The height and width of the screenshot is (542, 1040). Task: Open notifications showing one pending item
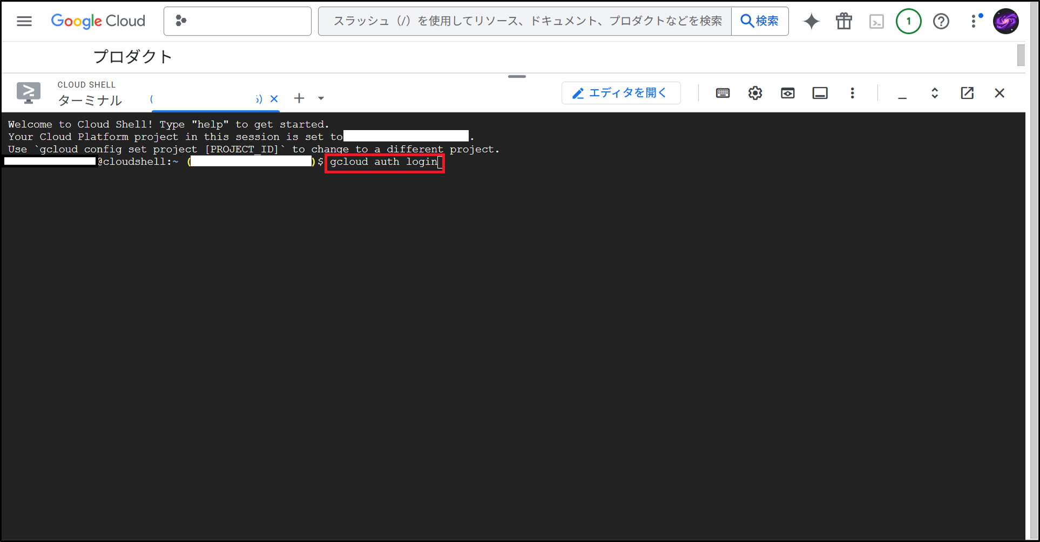(x=909, y=21)
